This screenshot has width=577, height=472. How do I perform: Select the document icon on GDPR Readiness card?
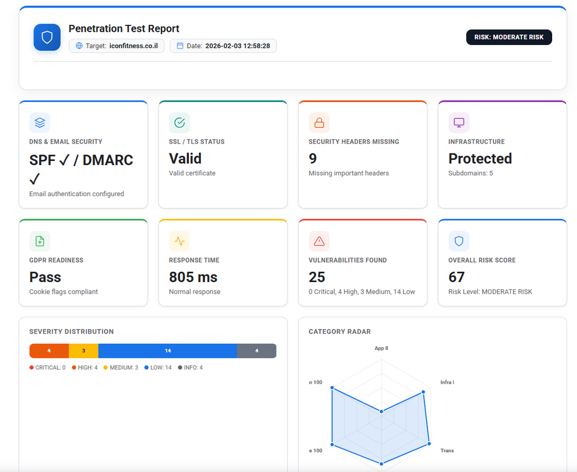point(40,241)
